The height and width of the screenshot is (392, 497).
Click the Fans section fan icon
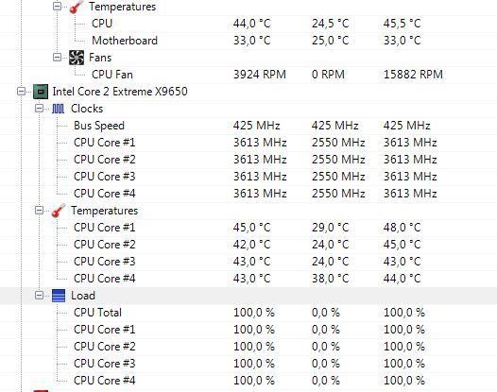[77, 58]
